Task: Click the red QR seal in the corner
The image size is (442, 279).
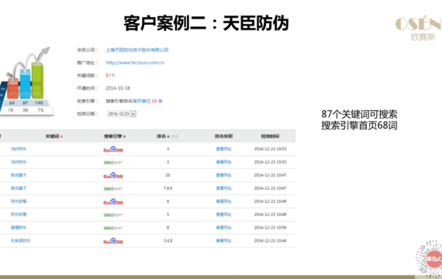Action: coord(430,259)
